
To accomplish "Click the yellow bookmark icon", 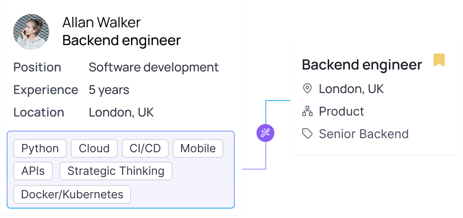I will point(439,60).
